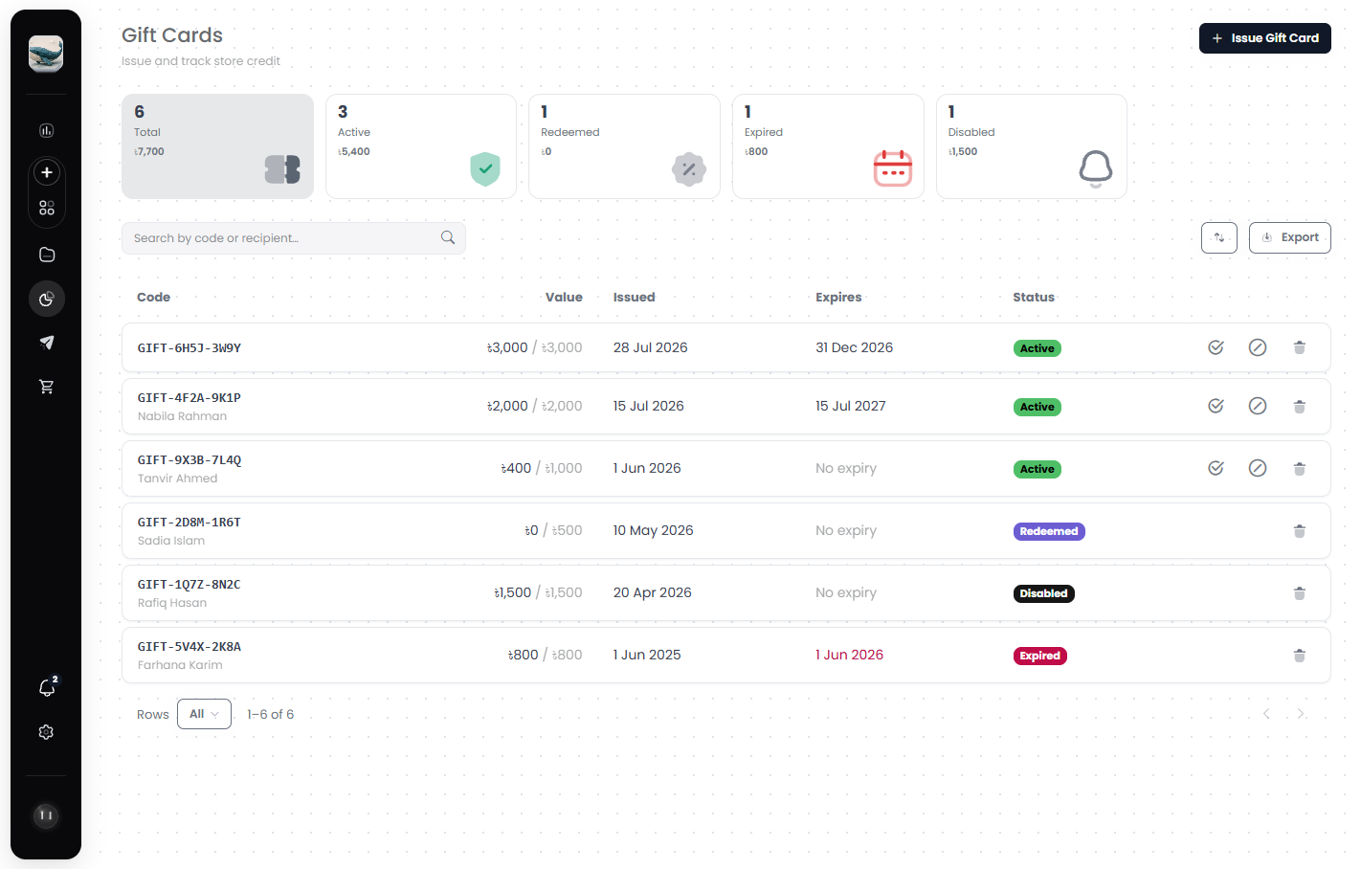The image size is (1361, 869).
Task: Open notifications bell with badge 2
Action: tap(46, 687)
